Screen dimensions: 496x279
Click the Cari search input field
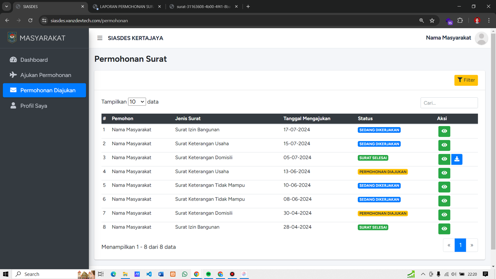(x=449, y=103)
